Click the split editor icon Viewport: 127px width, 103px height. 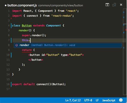coord(107,5)
